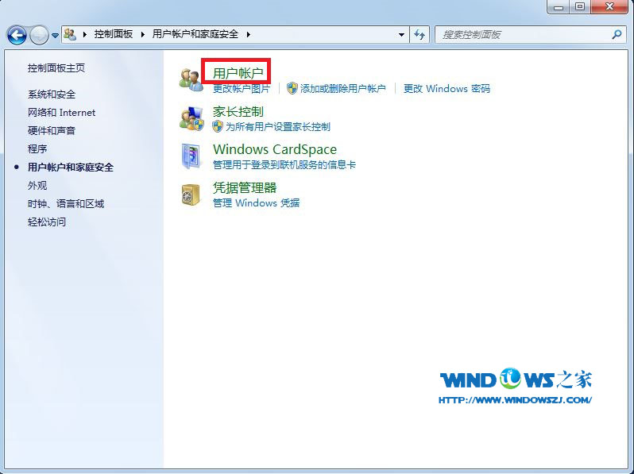The width and height of the screenshot is (634, 474).
Task: Open 管理 Windows 凭据 link
Action: coord(256,203)
